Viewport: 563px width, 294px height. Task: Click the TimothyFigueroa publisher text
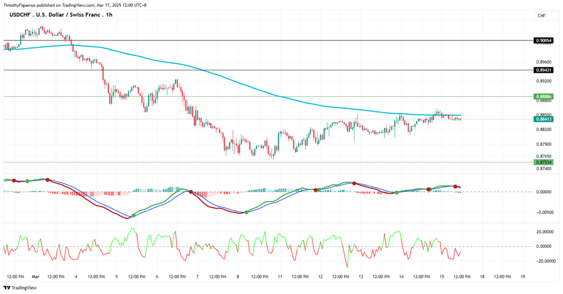coord(20,5)
